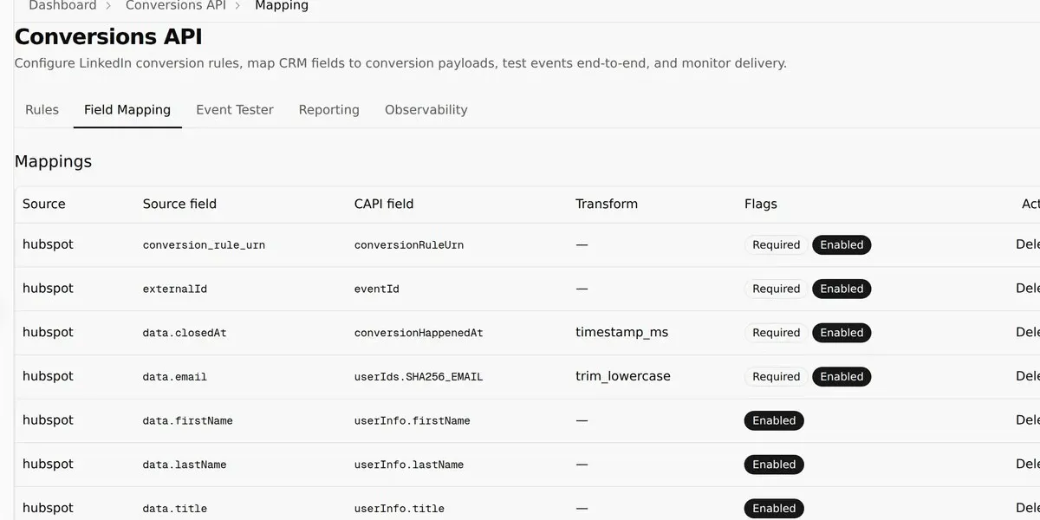This screenshot has height=520, width=1040.
Task: Toggle Enabled badge for conversion_rule_urn row
Action: tap(842, 245)
